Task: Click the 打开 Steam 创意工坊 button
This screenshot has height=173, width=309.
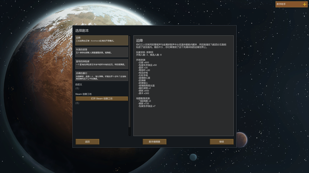Action: click(102, 98)
